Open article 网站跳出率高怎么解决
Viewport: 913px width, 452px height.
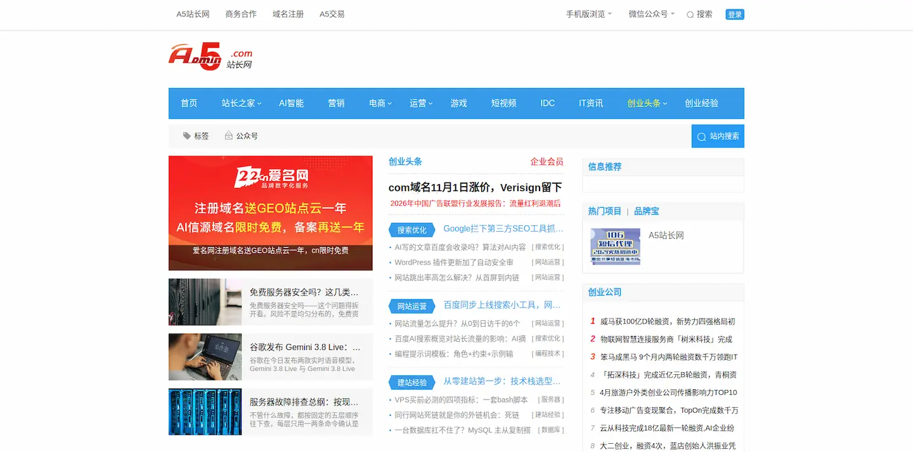point(457,277)
